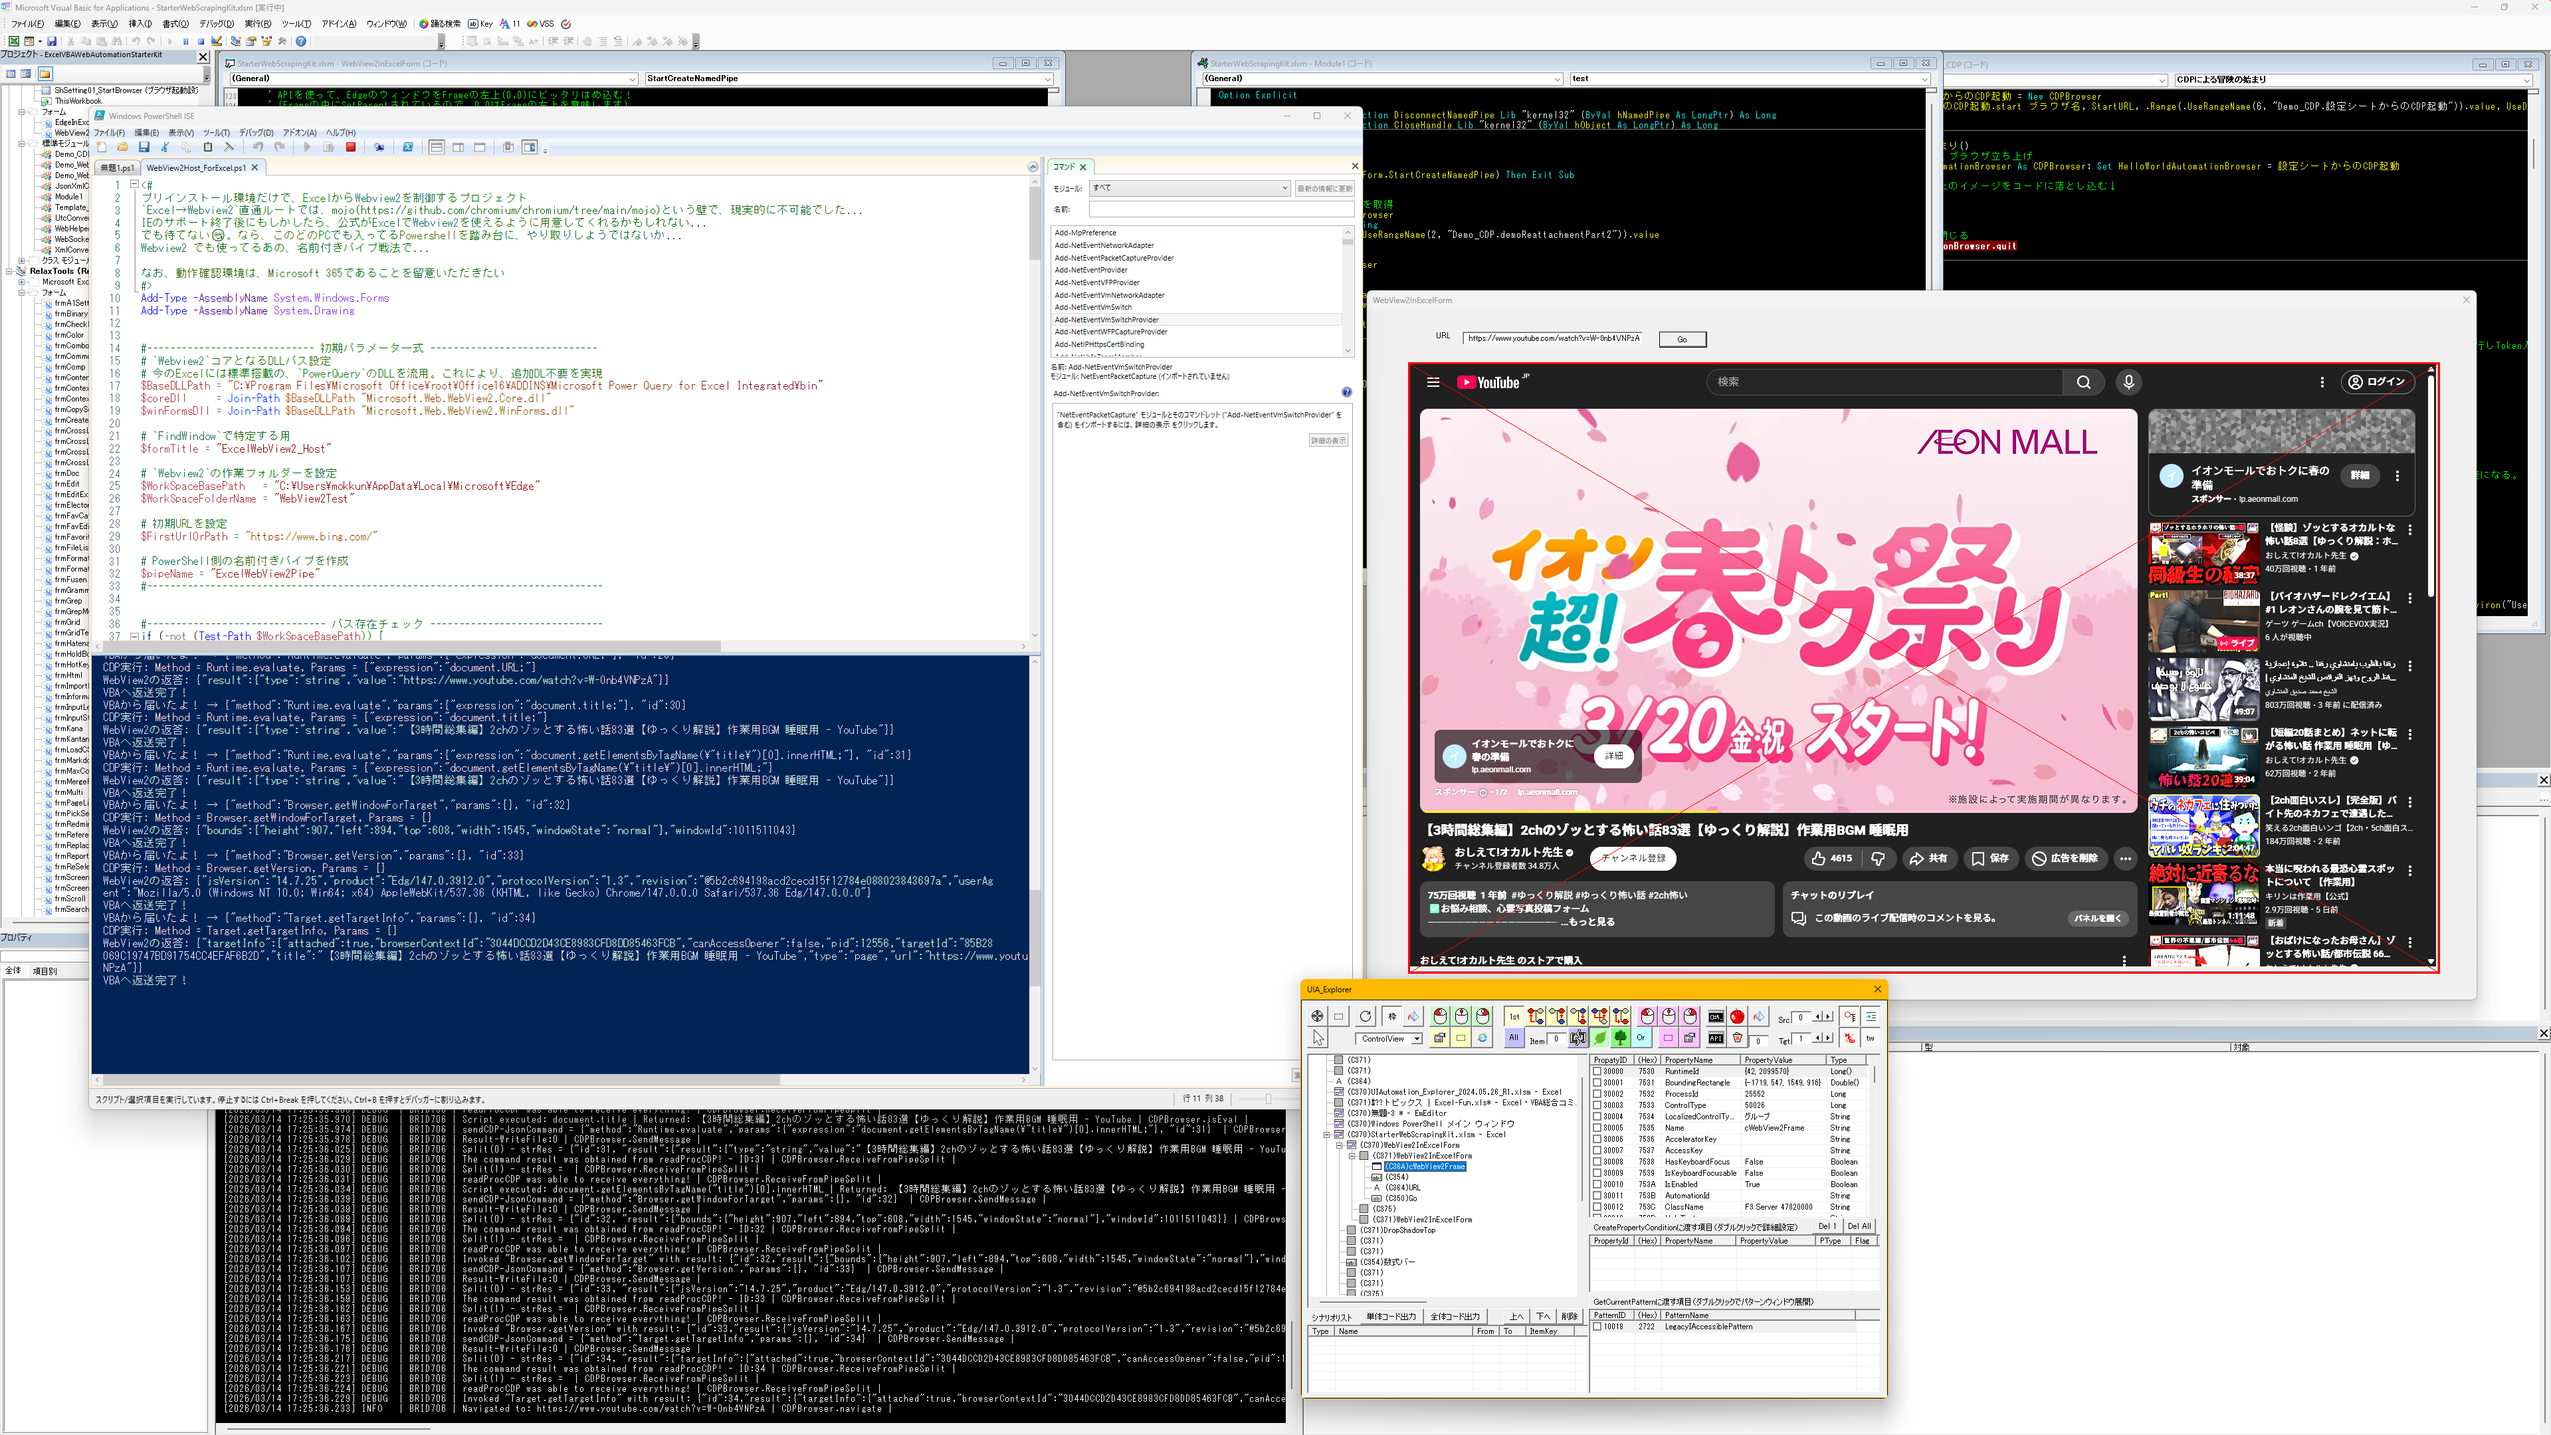Click the API black button icon in UIA_Explorer
The width and height of the screenshot is (2551, 1435).
tap(1716, 1039)
